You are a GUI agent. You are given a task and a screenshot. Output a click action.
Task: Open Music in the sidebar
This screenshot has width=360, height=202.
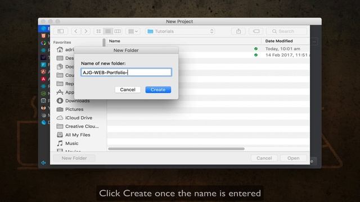pos(67,144)
